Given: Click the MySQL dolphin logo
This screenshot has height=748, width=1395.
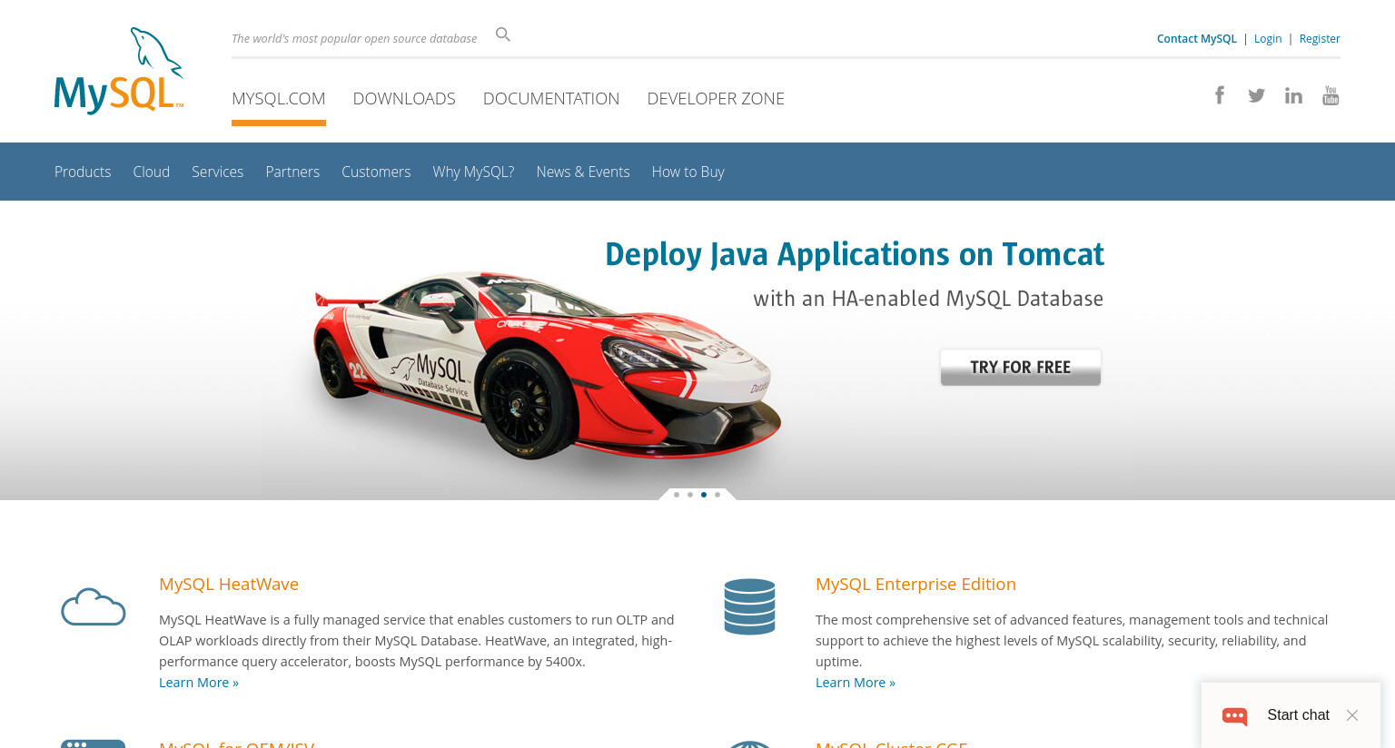Looking at the screenshot, I should 119,71.
